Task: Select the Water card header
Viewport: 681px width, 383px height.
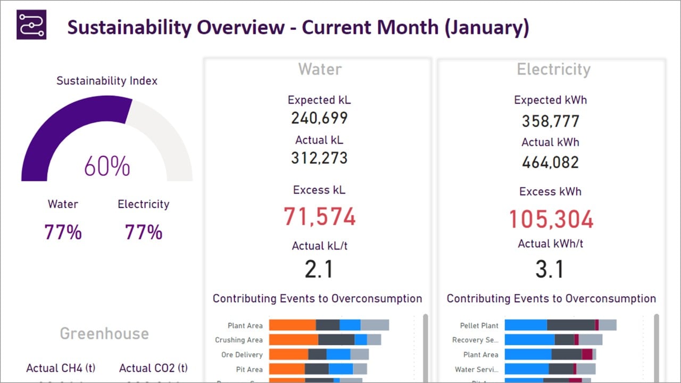Action: (319, 69)
